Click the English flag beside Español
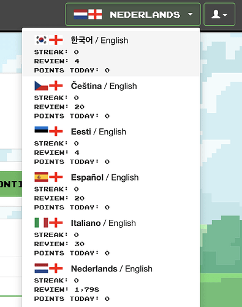Image resolution: width=242 pixels, height=307 pixels. [x=56, y=177]
